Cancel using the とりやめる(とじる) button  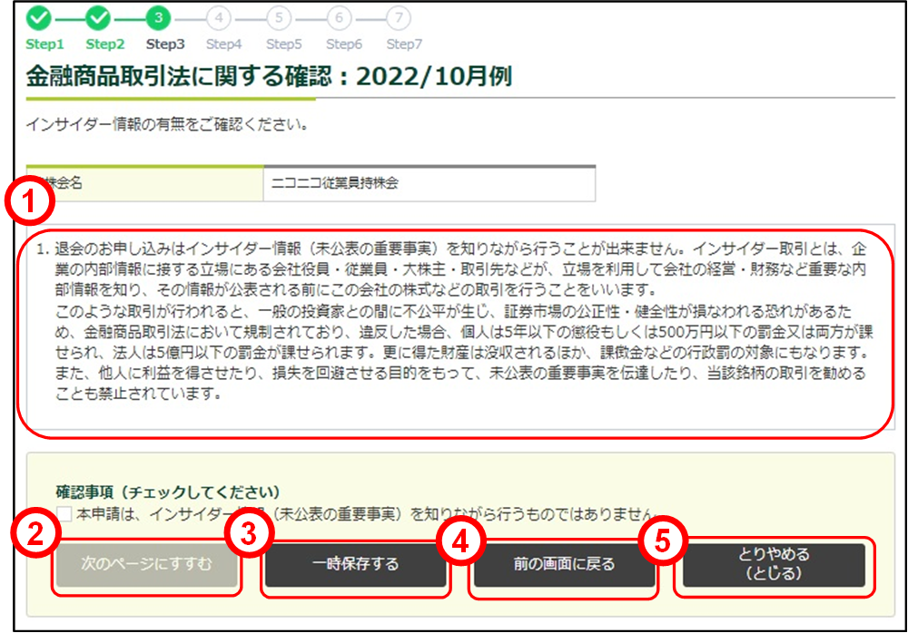tap(774, 564)
